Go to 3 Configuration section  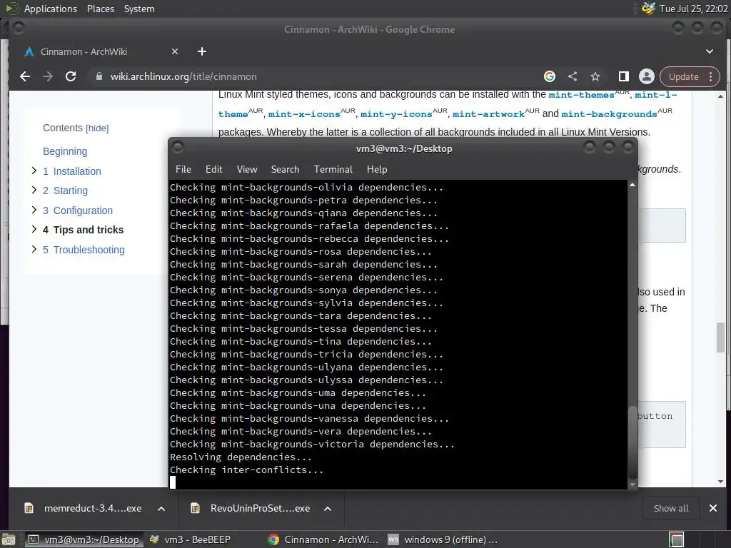(78, 210)
